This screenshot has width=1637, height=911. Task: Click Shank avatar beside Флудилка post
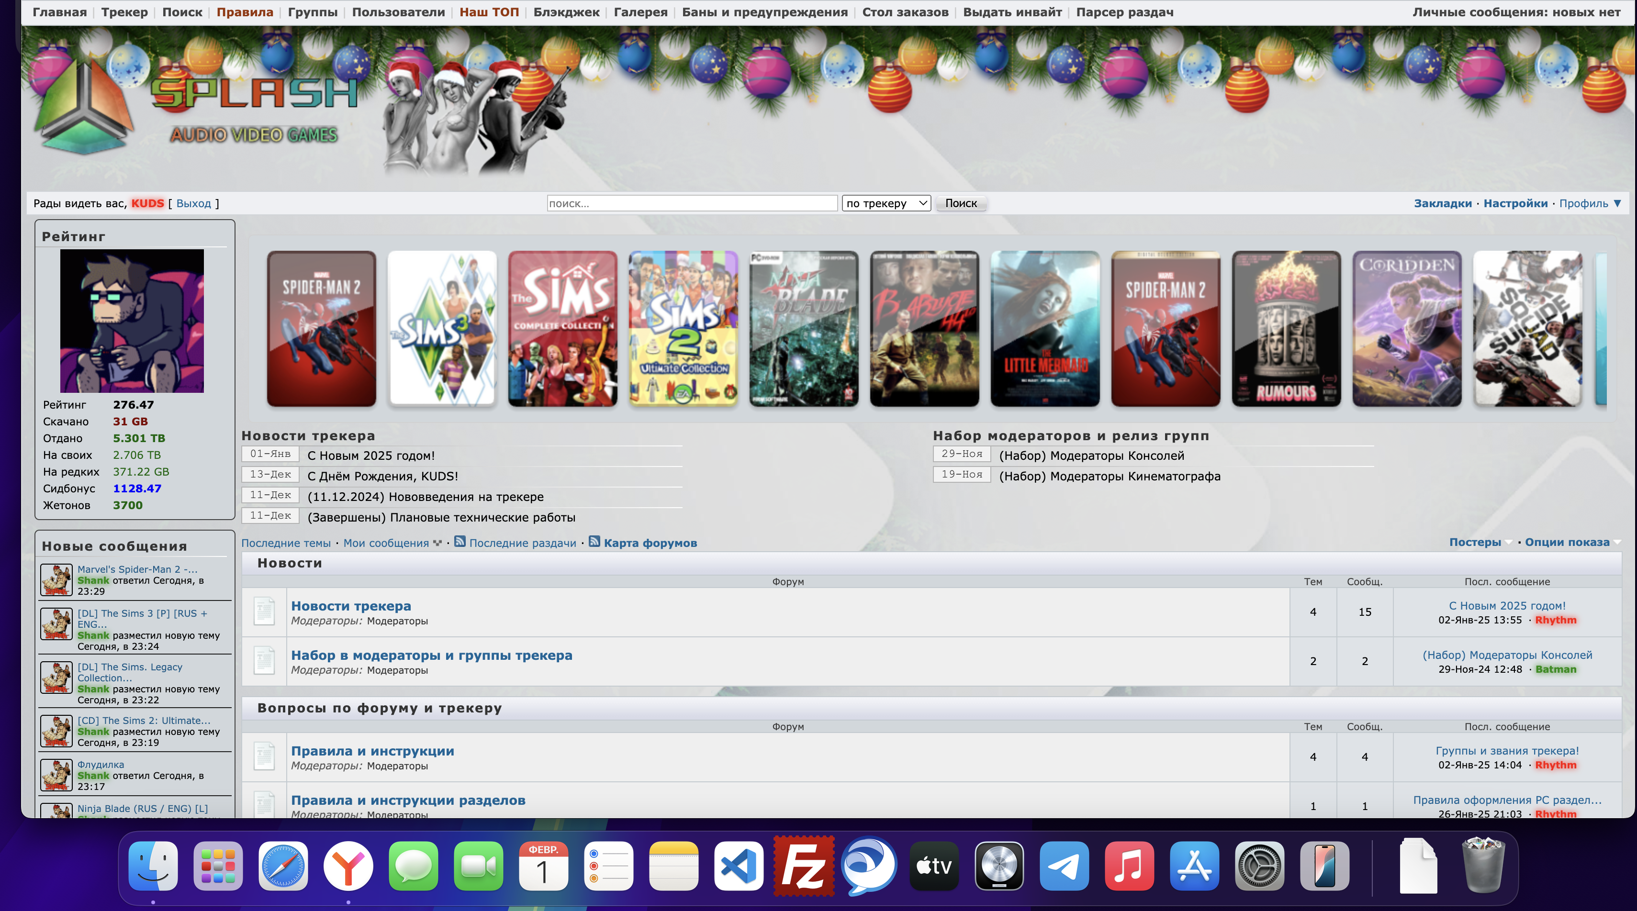(56, 775)
